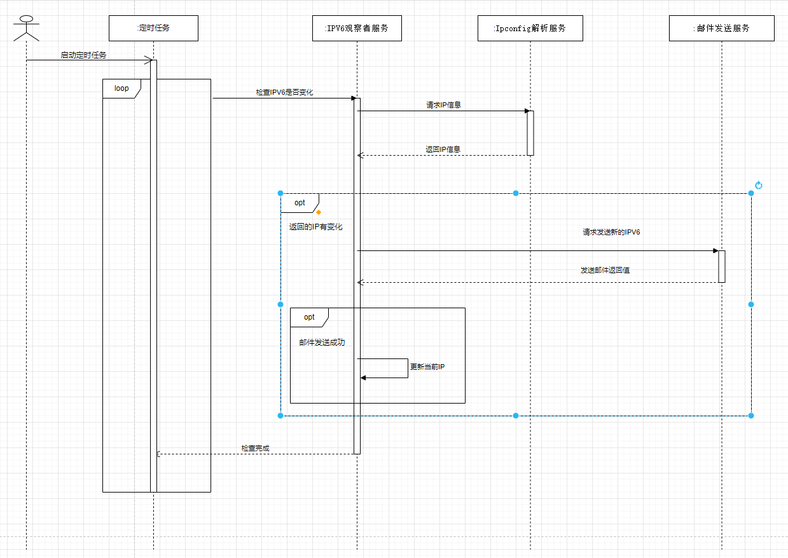
Task: Select the activation bar on 邮件发送服务 lifeline
Action: (721, 266)
